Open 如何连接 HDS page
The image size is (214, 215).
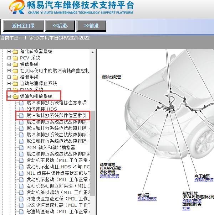(42, 109)
